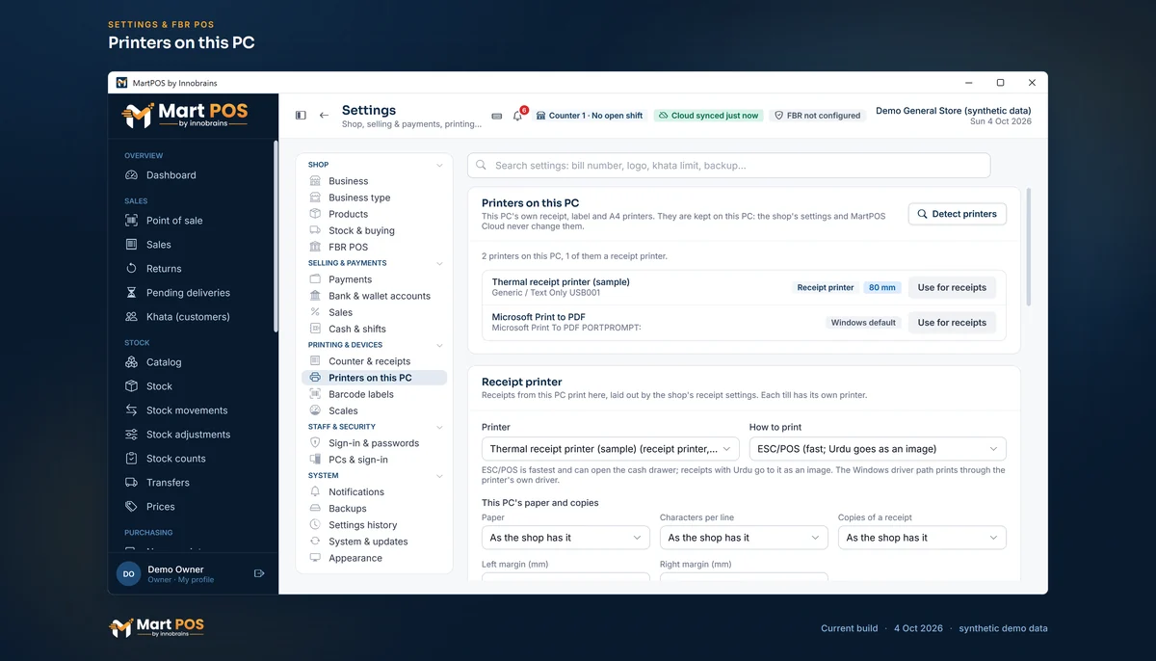
Task: Click the Point of sale scanner icon
Action: (131, 221)
